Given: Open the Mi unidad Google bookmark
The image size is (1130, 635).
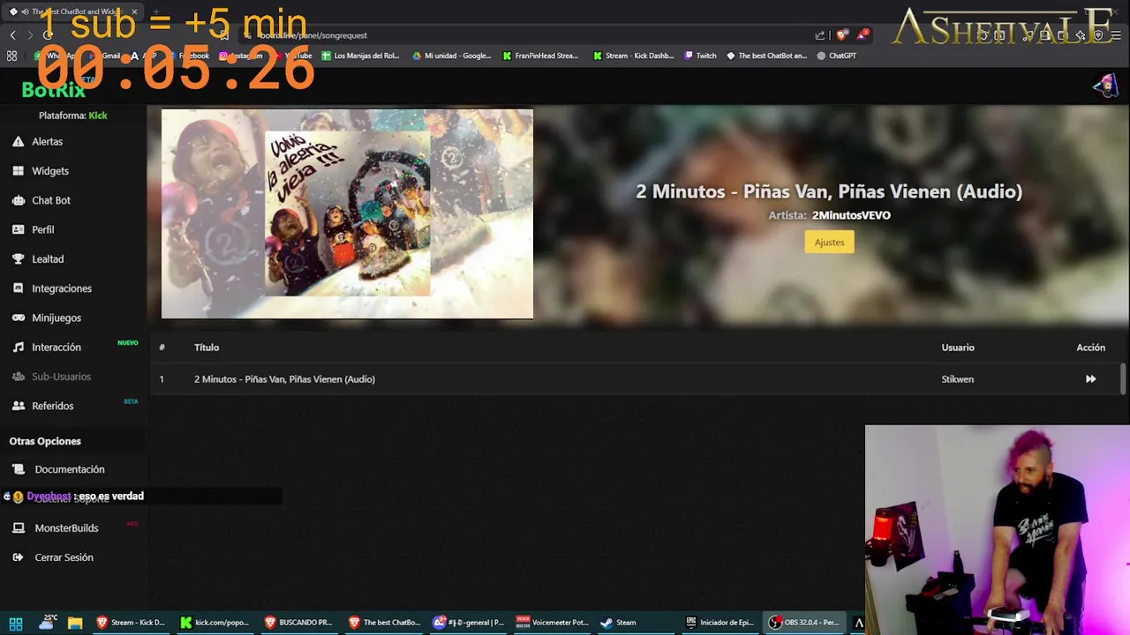Looking at the screenshot, I should [x=452, y=56].
